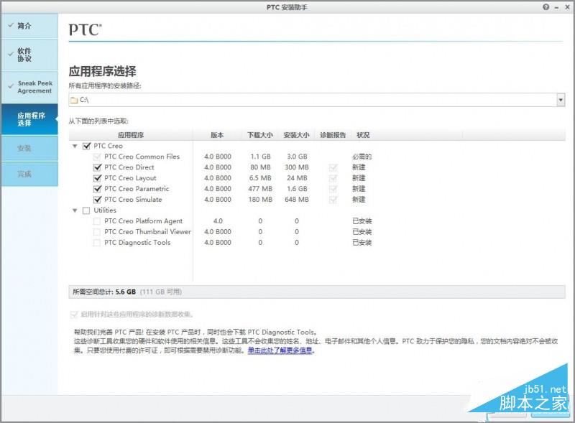Select the PTC Diagnostic Tools row label
Screen dimensions: 575x423
coord(137,243)
